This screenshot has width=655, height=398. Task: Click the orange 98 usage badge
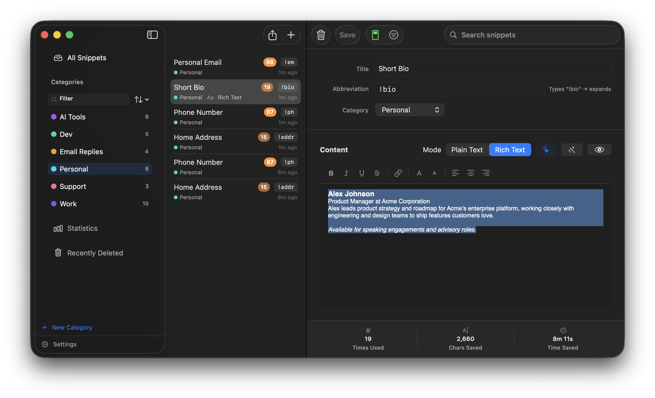tap(270, 62)
